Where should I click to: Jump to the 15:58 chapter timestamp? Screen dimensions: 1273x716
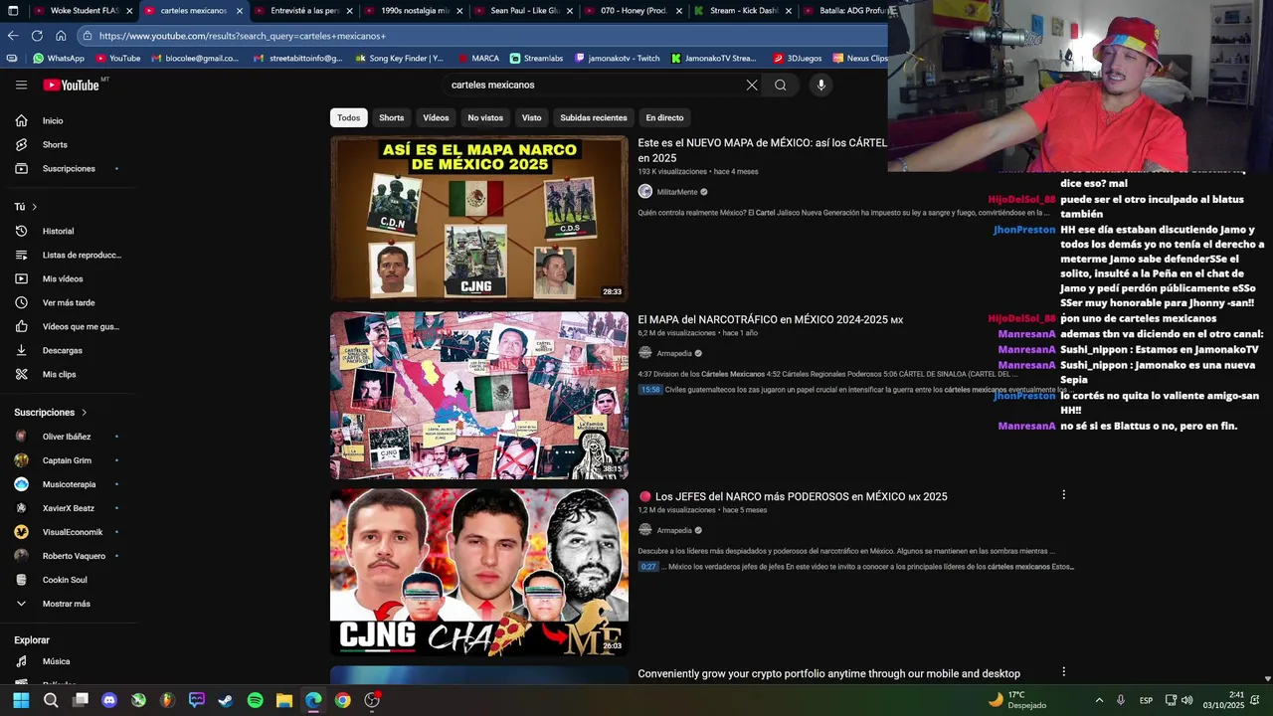pyautogui.click(x=649, y=390)
